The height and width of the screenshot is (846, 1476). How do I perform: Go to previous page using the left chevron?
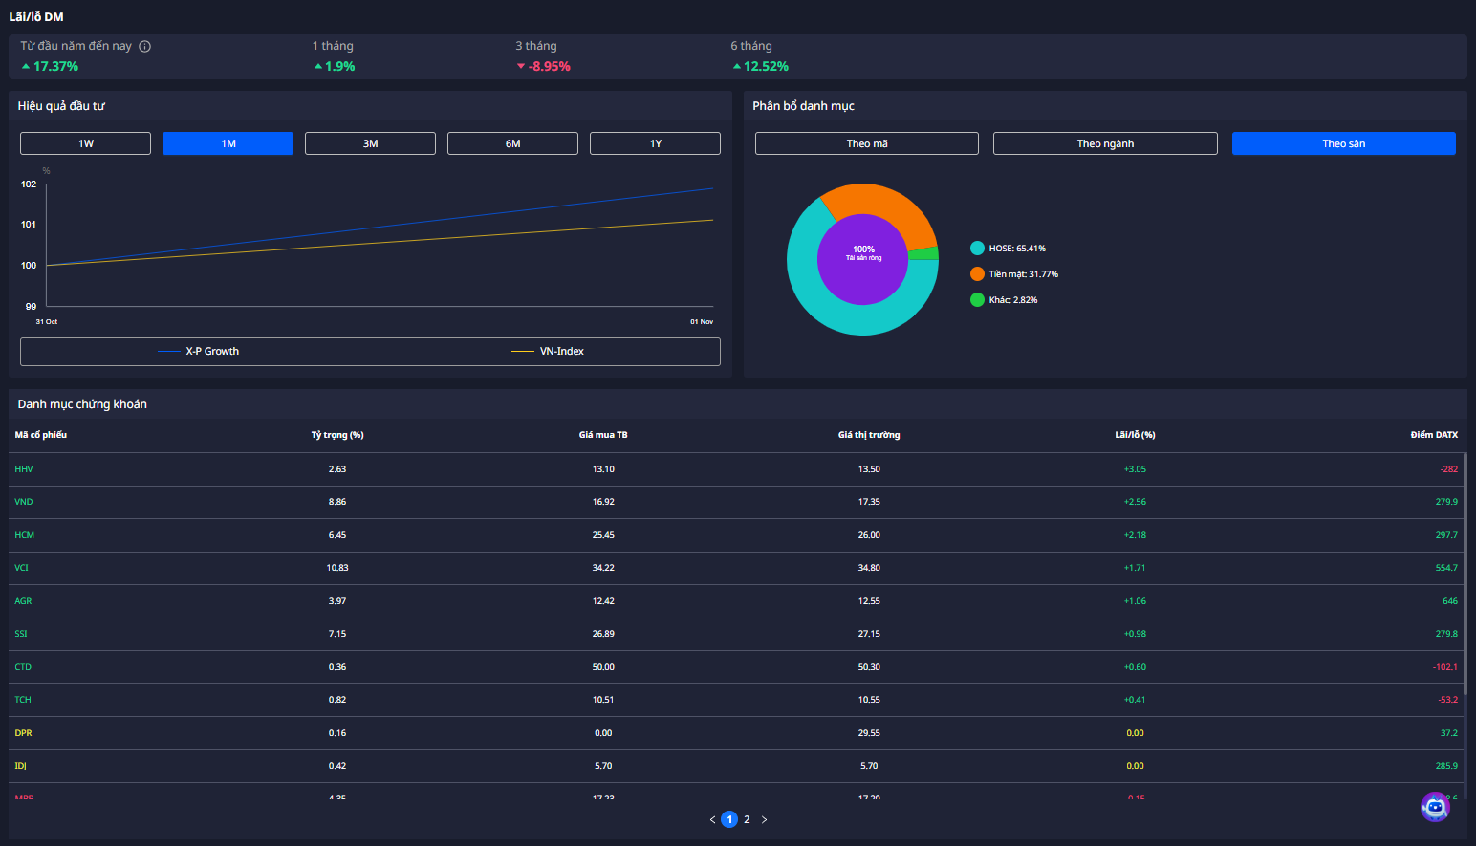click(711, 819)
